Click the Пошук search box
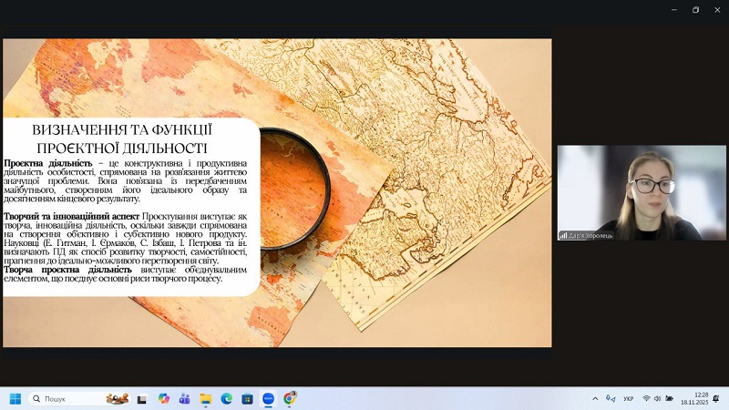This screenshot has width=729, height=410. click(68, 398)
